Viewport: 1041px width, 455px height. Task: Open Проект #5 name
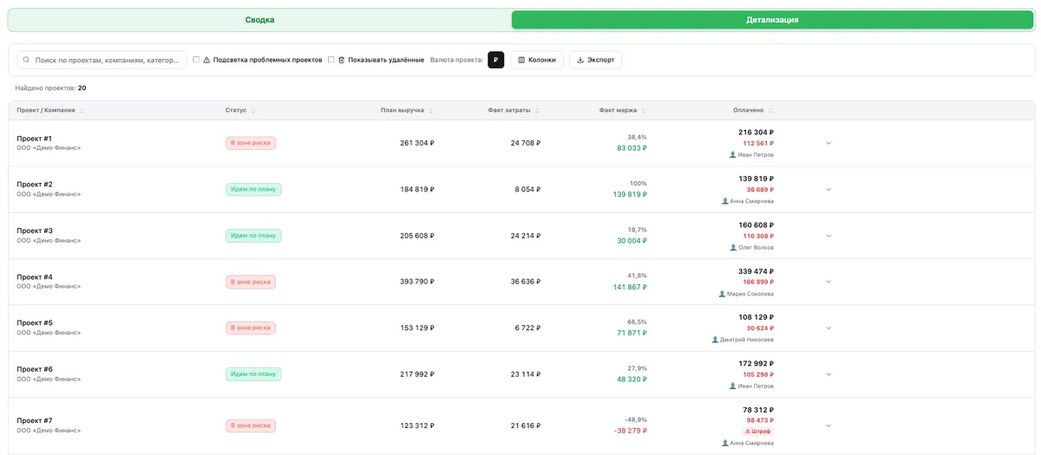[35, 323]
